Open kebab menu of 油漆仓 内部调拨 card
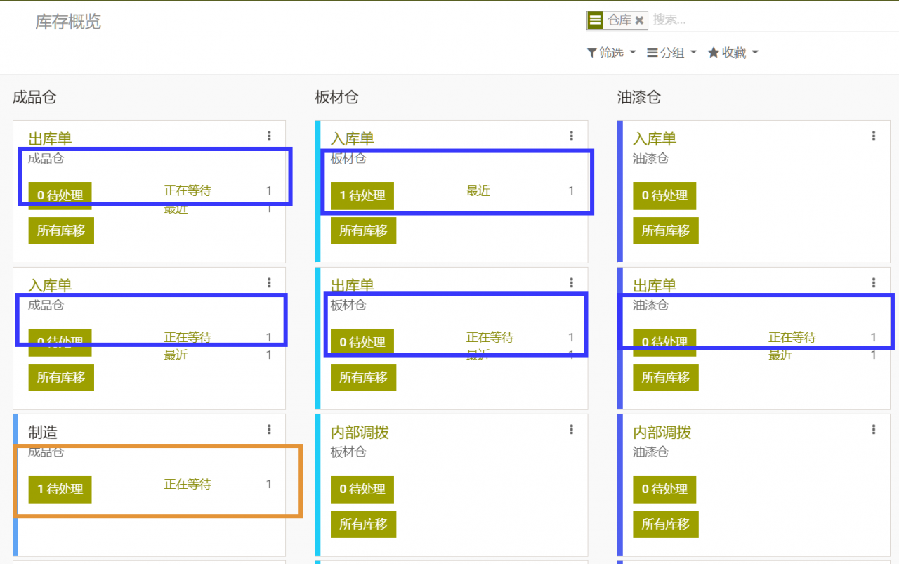The width and height of the screenshot is (899, 564). click(x=874, y=430)
